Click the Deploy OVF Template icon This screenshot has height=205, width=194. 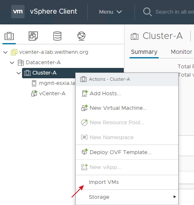click(x=84, y=152)
